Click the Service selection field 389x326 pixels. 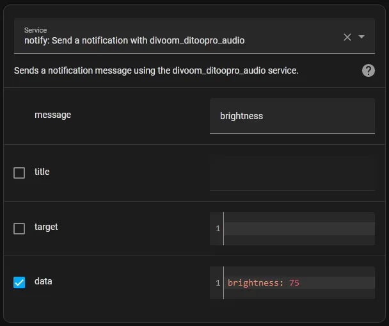[x=194, y=36]
